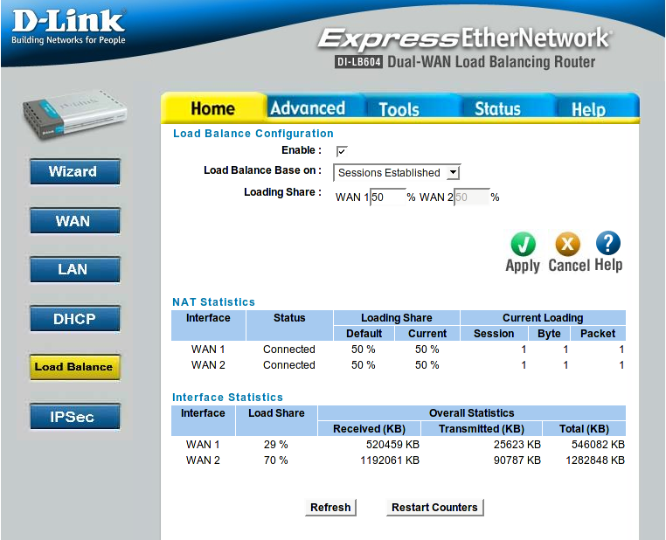The image size is (666, 540).
Task: Click WAN 1 row in NAT Statistics
Action: click(x=399, y=350)
